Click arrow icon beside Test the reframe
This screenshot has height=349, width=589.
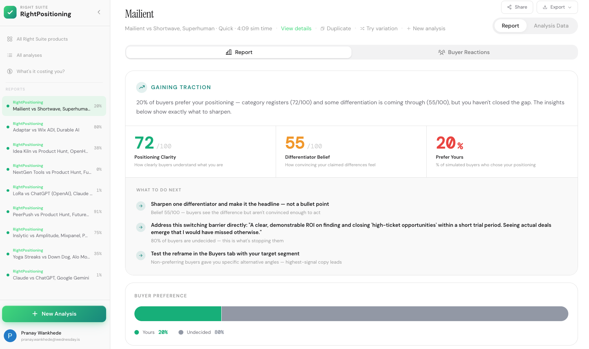[141, 255]
